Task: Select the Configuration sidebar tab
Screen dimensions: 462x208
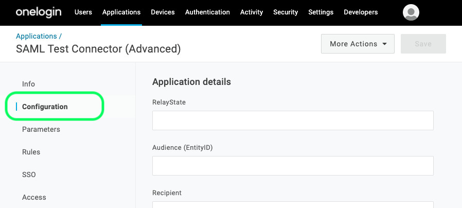Action: click(x=45, y=107)
